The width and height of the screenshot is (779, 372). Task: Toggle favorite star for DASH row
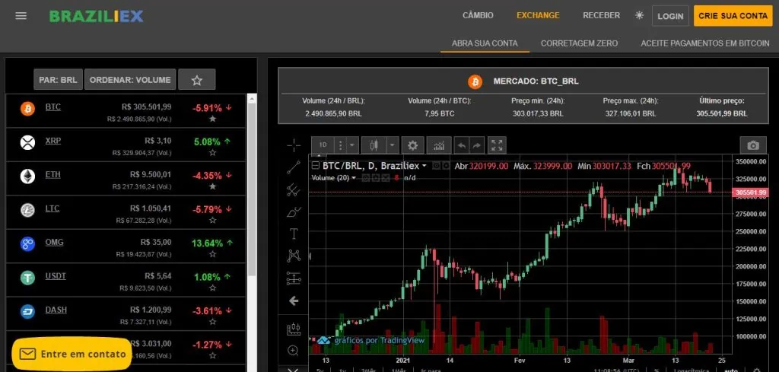(213, 321)
